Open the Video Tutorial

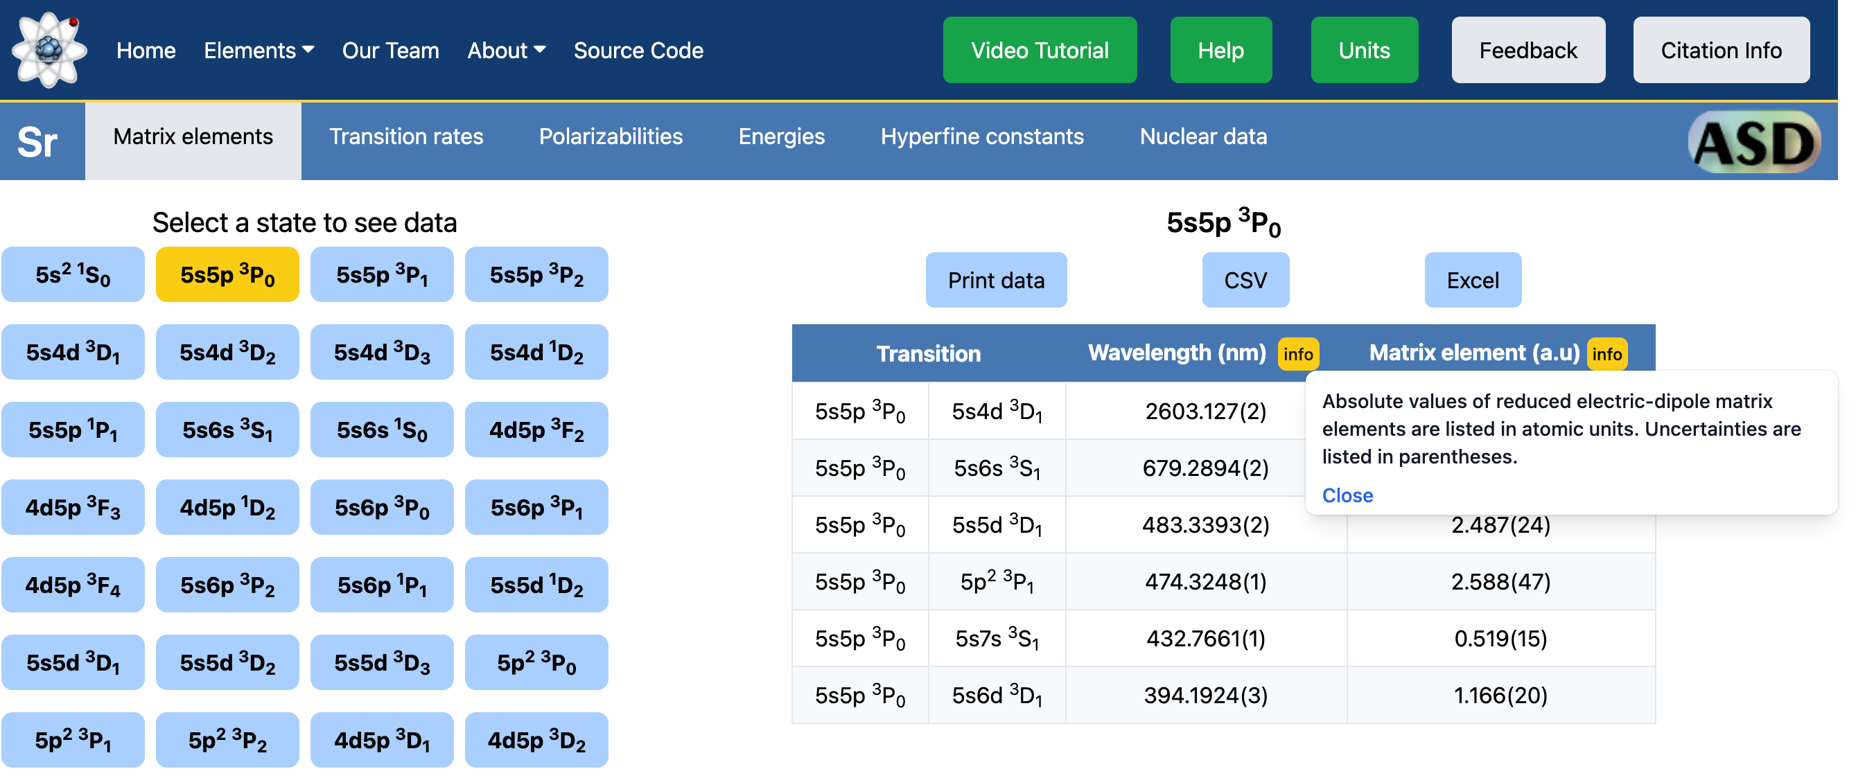click(1039, 50)
